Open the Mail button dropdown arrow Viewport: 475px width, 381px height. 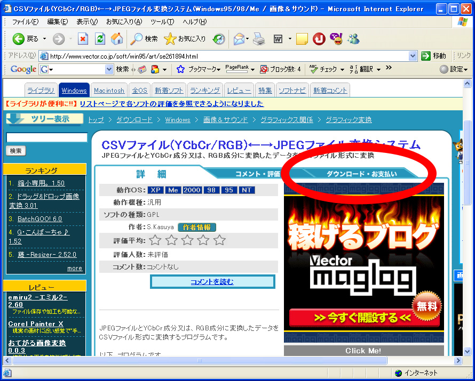[248, 39]
